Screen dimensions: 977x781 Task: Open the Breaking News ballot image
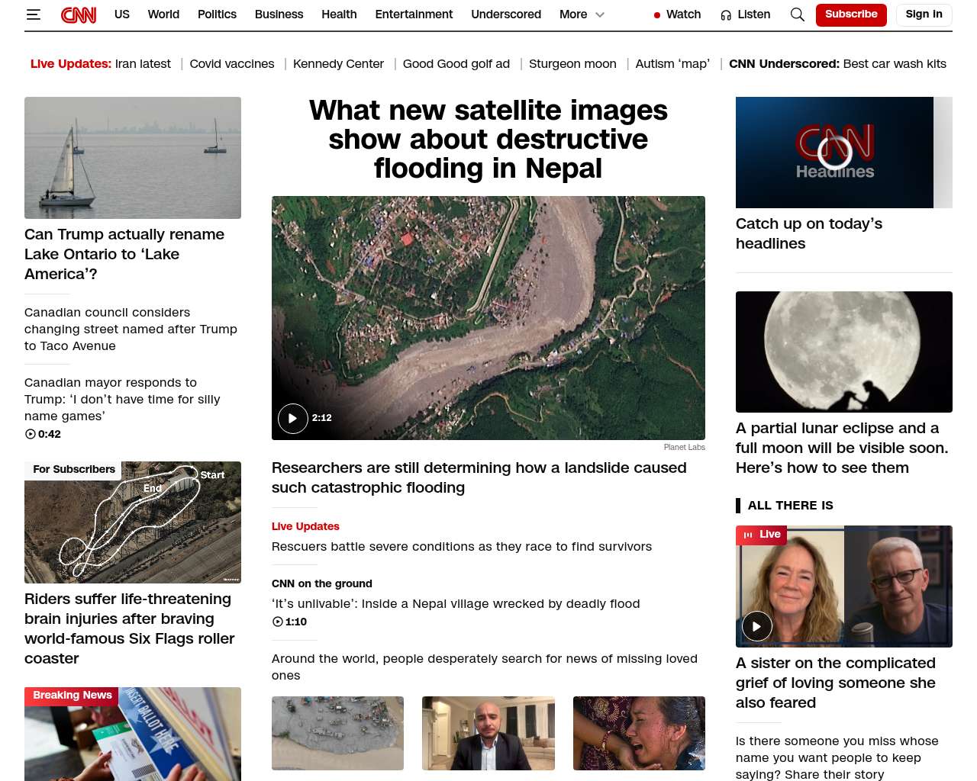[x=133, y=734]
